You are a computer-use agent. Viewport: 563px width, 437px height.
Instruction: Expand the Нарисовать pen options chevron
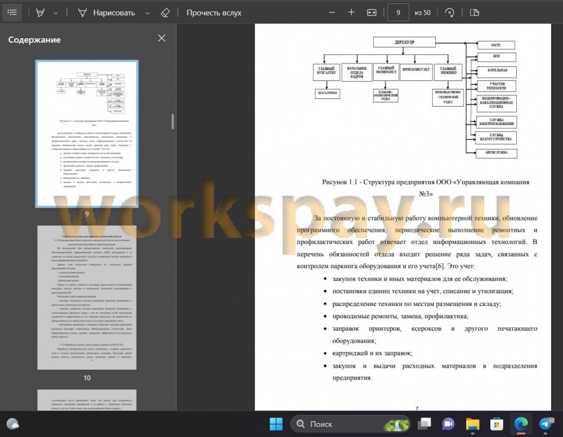click(x=148, y=13)
